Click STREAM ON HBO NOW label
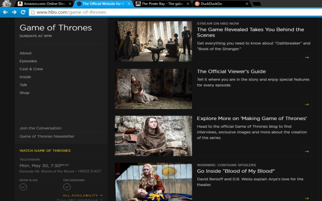This screenshot has height=201, width=322. coord(218,24)
